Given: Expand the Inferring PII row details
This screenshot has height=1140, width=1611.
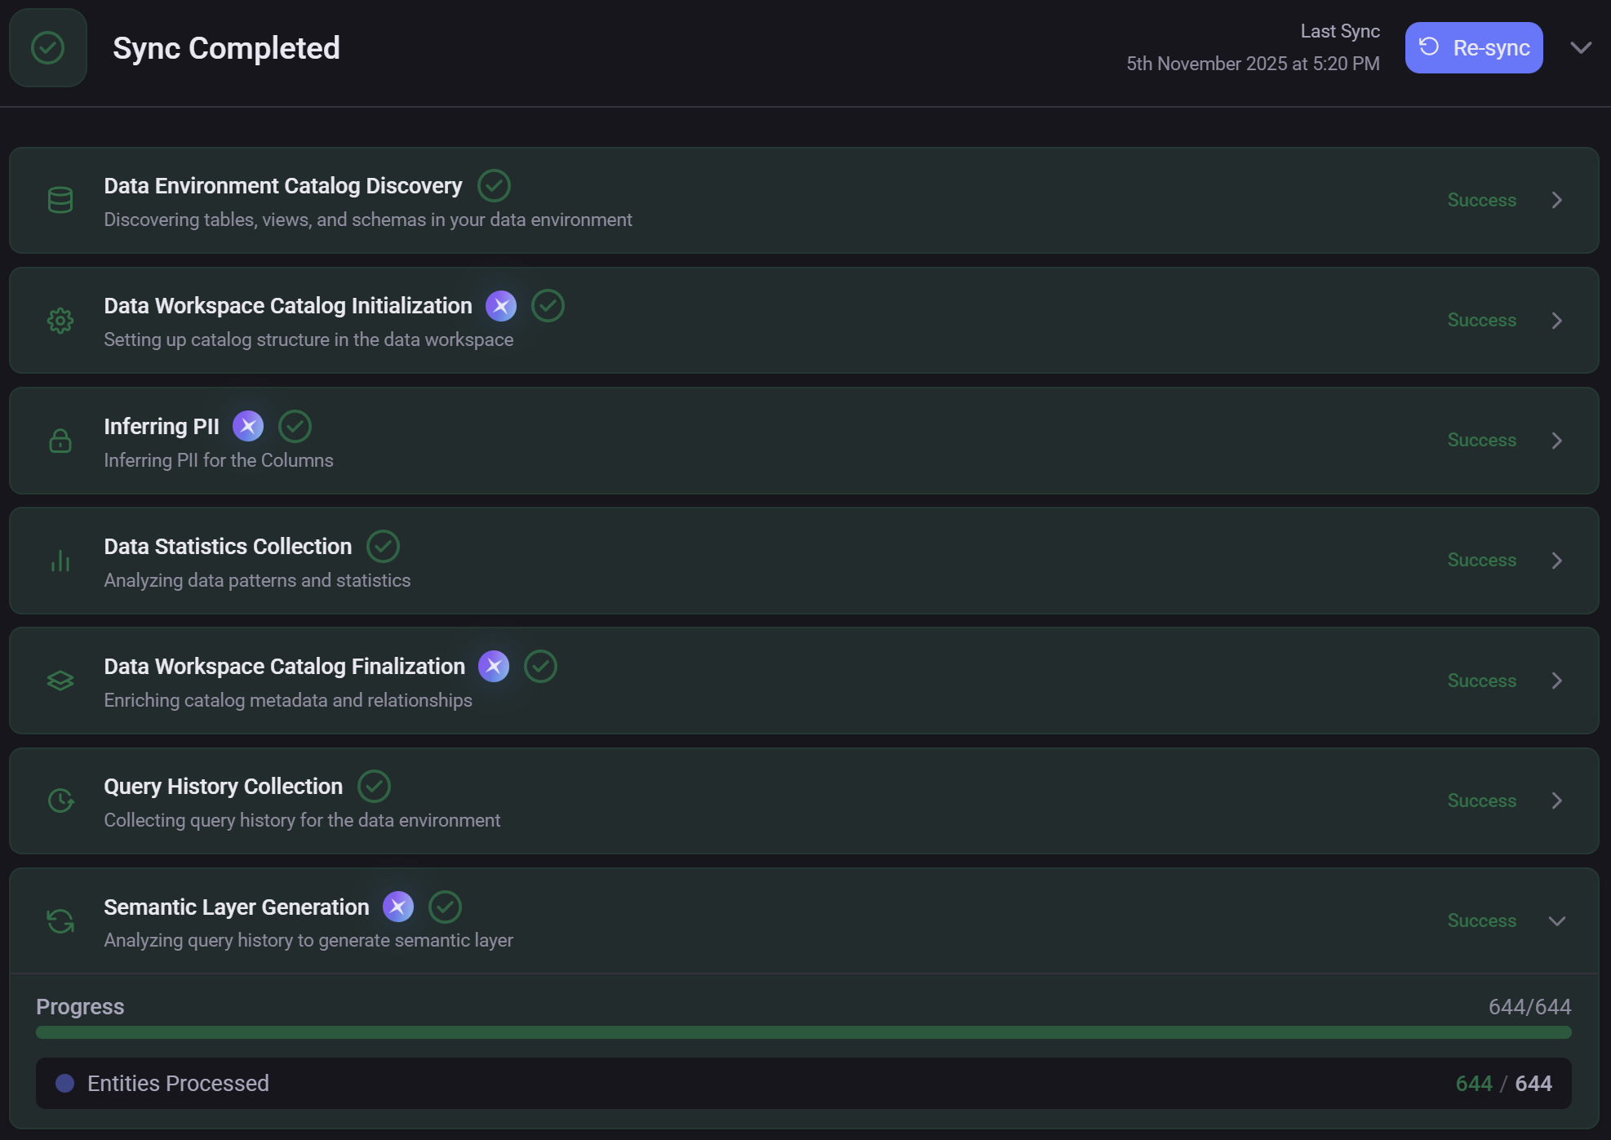Looking at the screenshot, I should [x=1557, y=440].
